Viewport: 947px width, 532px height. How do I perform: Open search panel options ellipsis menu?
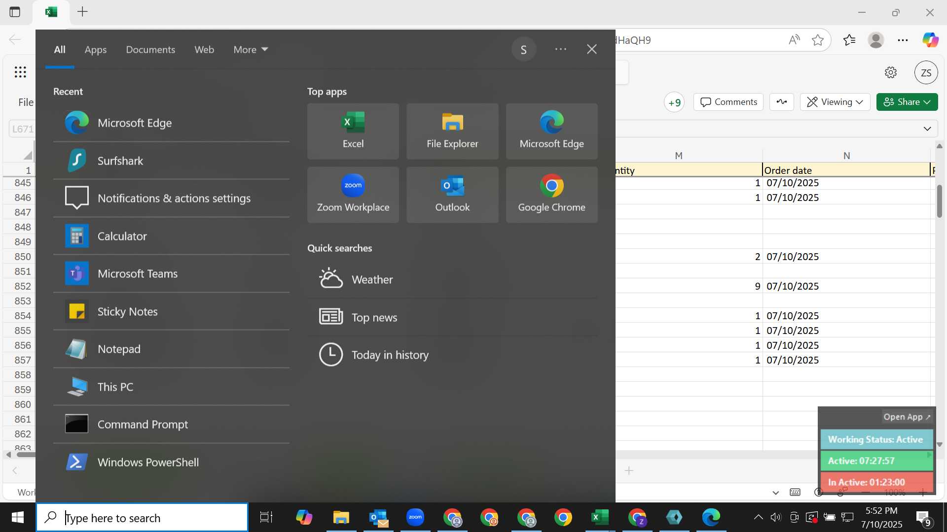[x=561, y=49]
